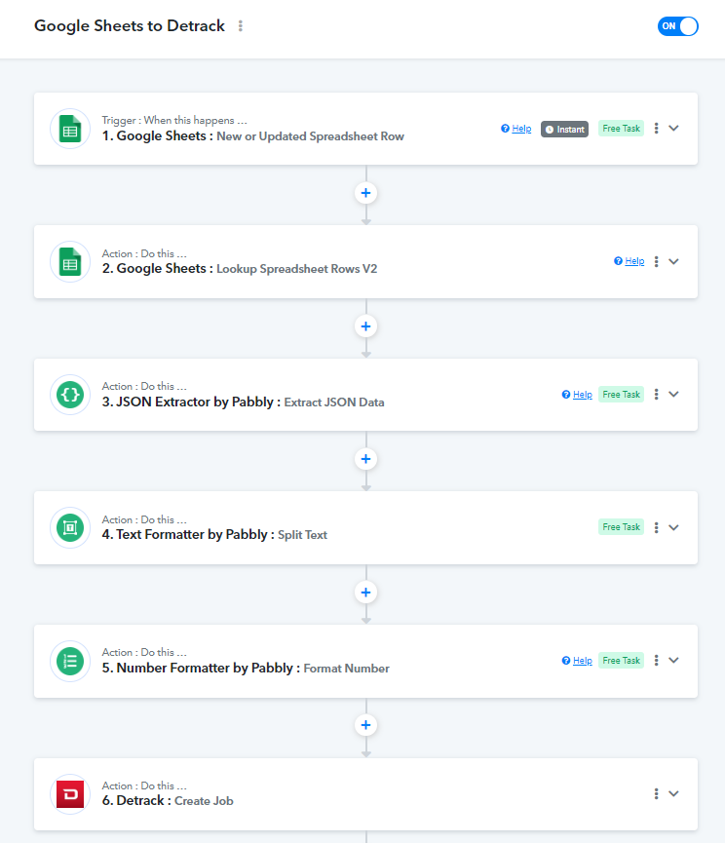Open options menu beside workflow title
Viewport: 725px width, 843px height.
click(x=241, y=25)
